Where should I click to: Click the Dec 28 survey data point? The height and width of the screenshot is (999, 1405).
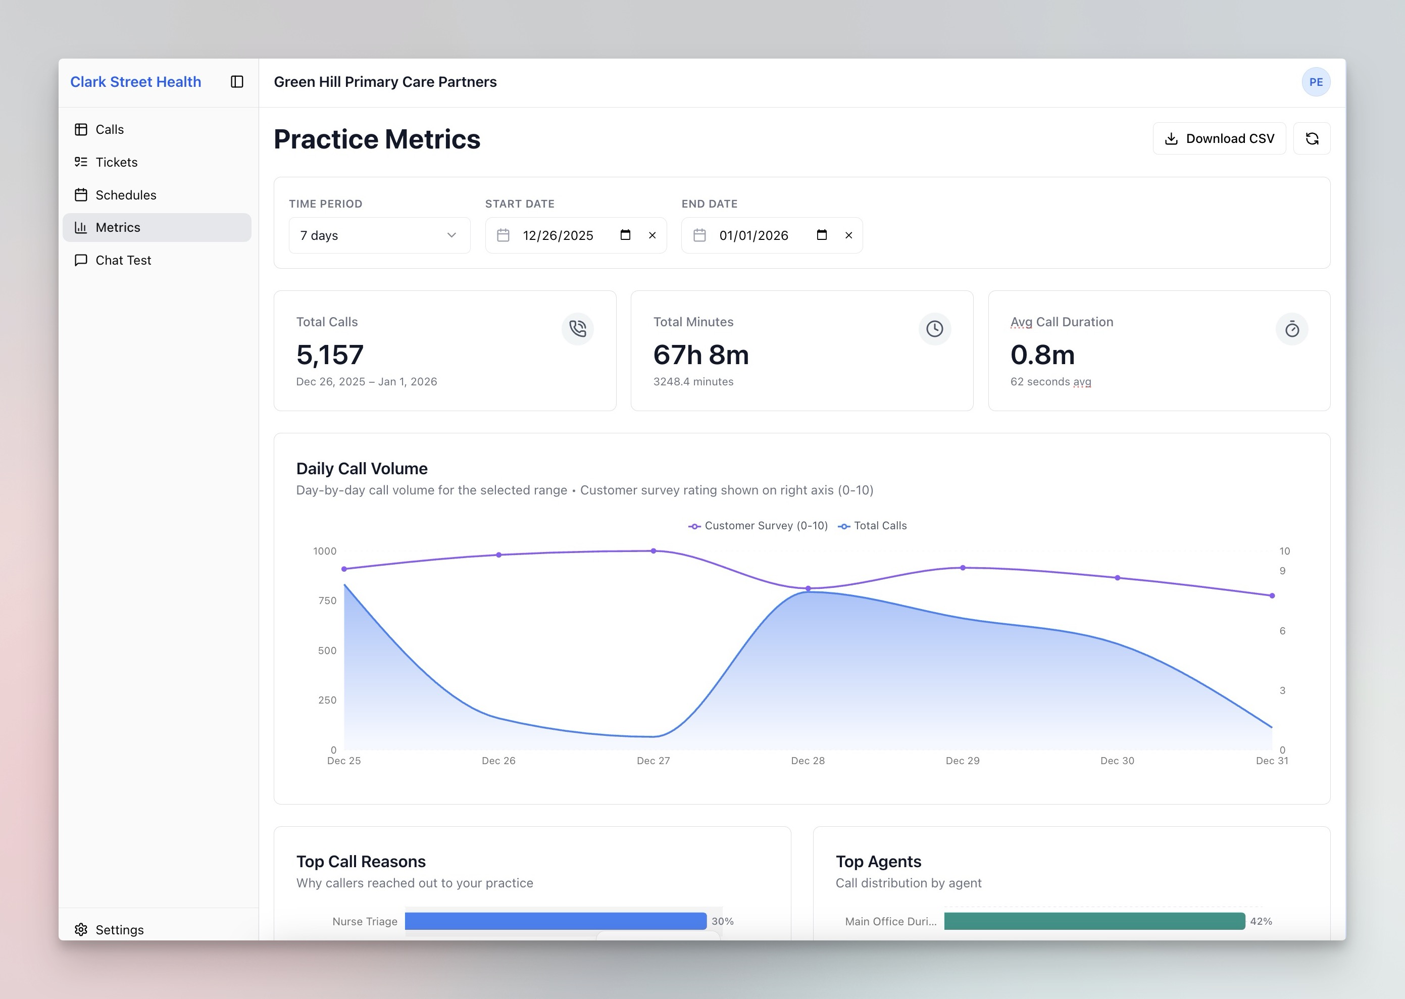(x=808, y=589)
